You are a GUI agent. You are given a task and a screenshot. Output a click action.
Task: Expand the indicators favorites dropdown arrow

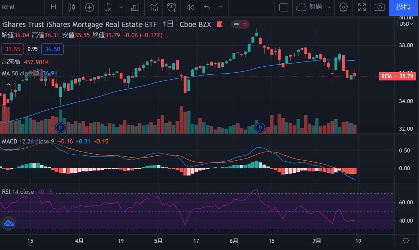(121, 7)
